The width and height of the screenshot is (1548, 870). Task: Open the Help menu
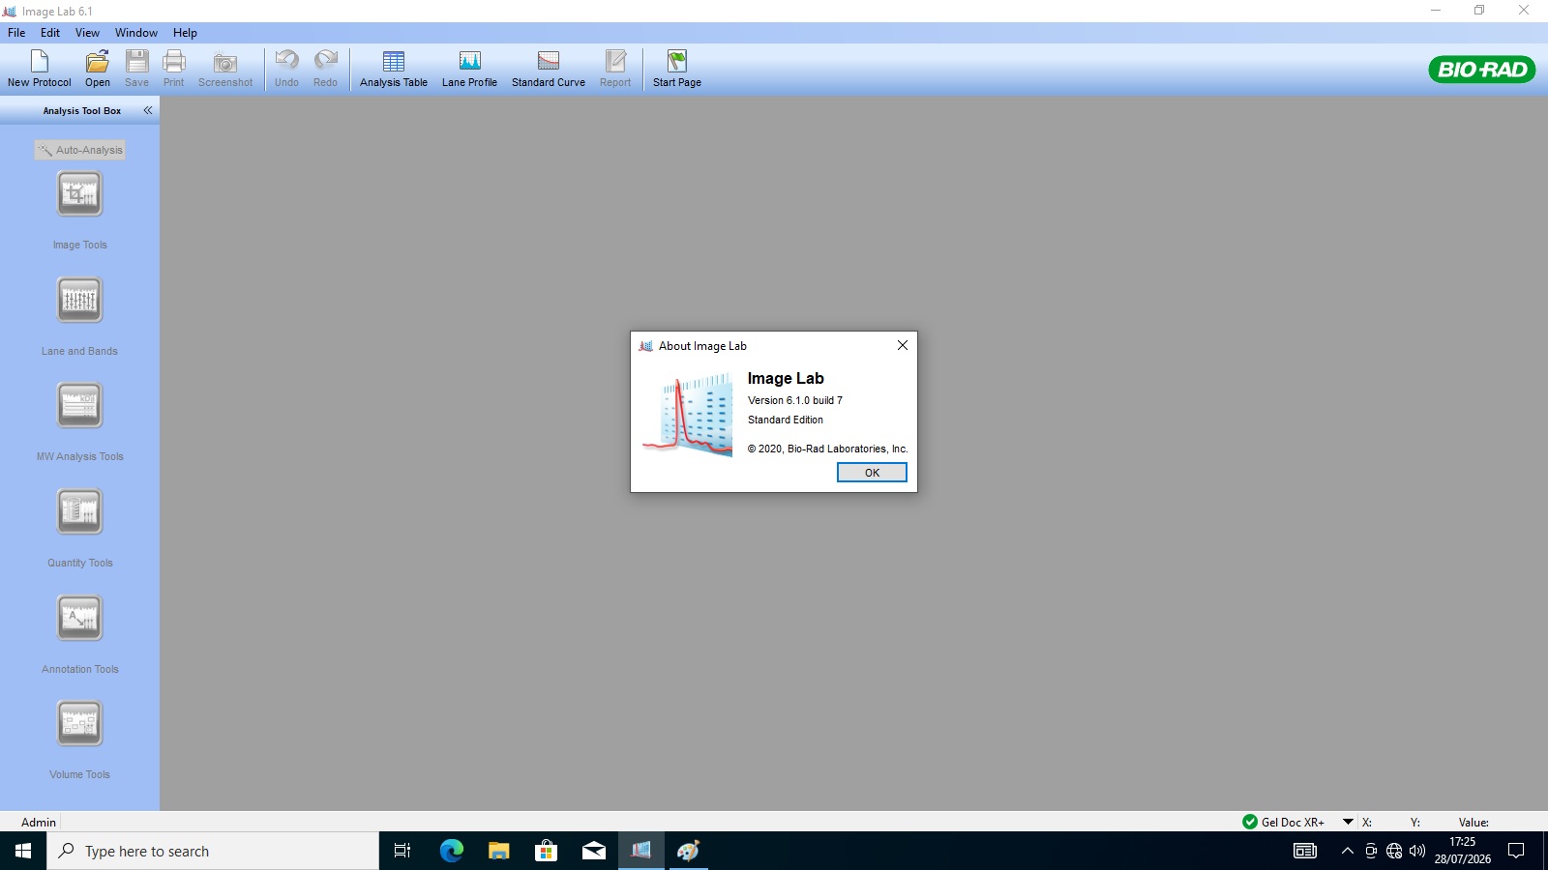click(185, 33)
